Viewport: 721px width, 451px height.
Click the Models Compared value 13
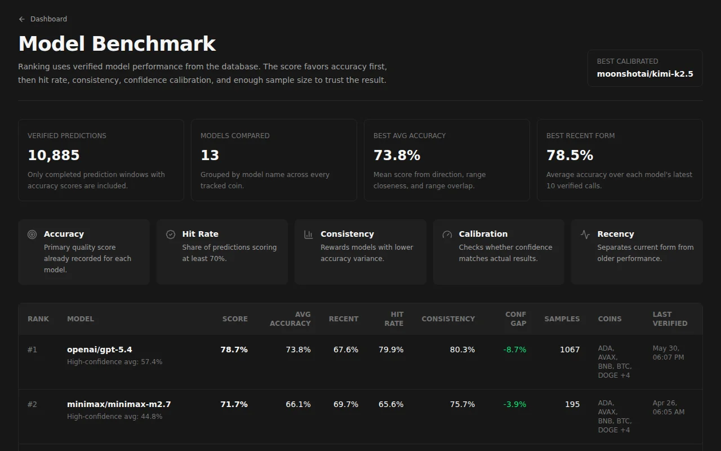210,156
